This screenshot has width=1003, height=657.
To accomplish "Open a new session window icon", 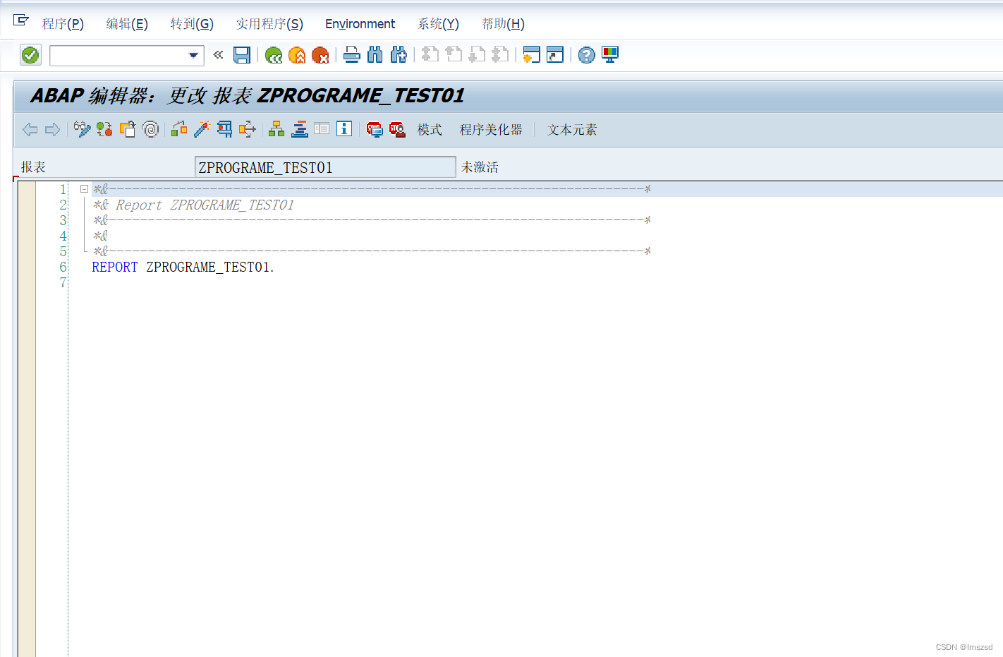I will pyautogui.click(x=531, y=54).
